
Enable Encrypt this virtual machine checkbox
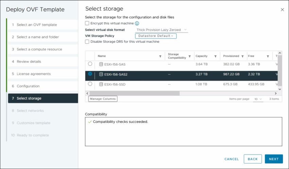click(x=87, y=23)
